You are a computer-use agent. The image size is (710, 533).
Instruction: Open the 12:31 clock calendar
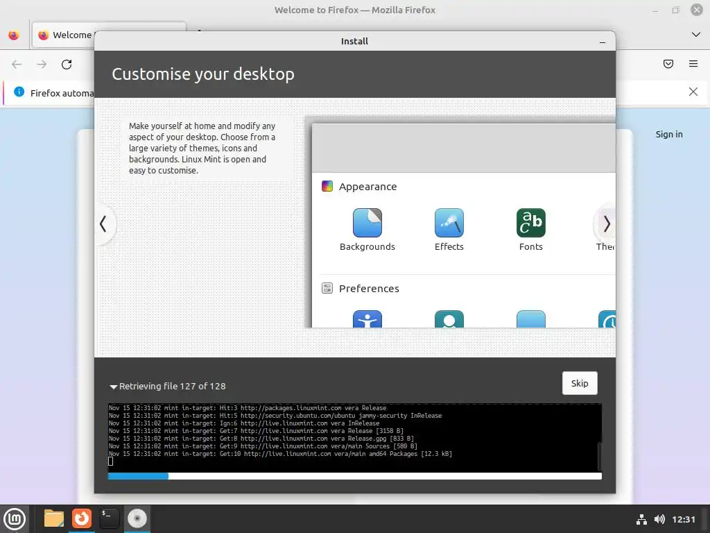click(683, 519)
